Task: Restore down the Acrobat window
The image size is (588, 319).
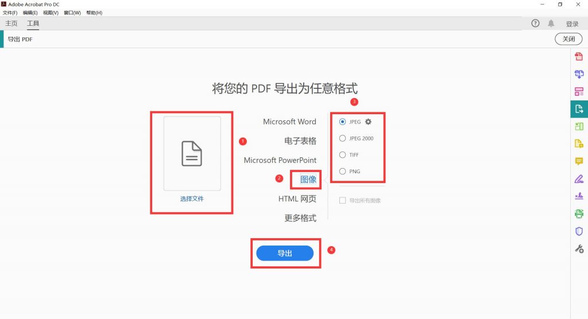Action: 560,4
